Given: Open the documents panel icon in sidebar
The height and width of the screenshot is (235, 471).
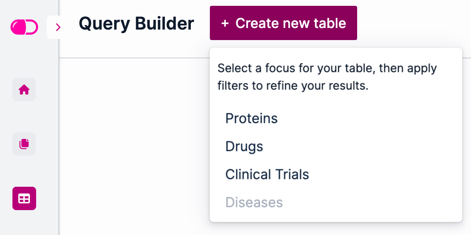Looking at the screenshot, I should click(x=24, y=144).
